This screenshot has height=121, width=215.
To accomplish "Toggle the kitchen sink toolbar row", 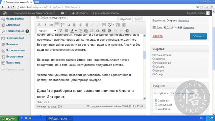I will pos(124,25).
